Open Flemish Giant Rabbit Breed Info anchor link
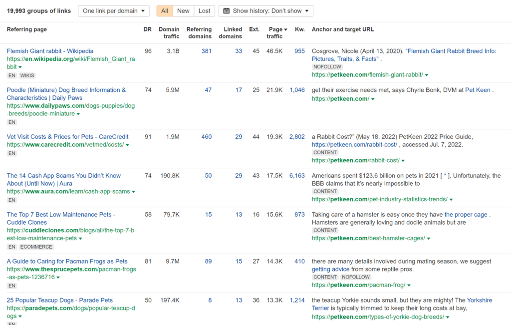 404,55
